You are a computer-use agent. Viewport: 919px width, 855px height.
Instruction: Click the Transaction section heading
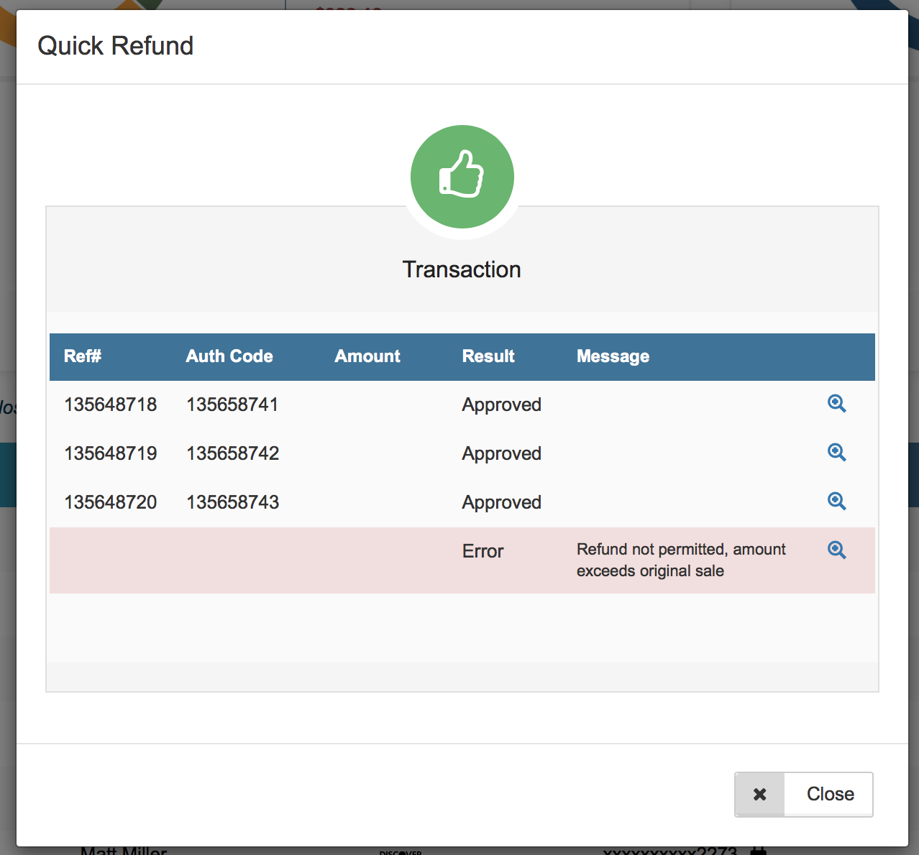point(462,269)
